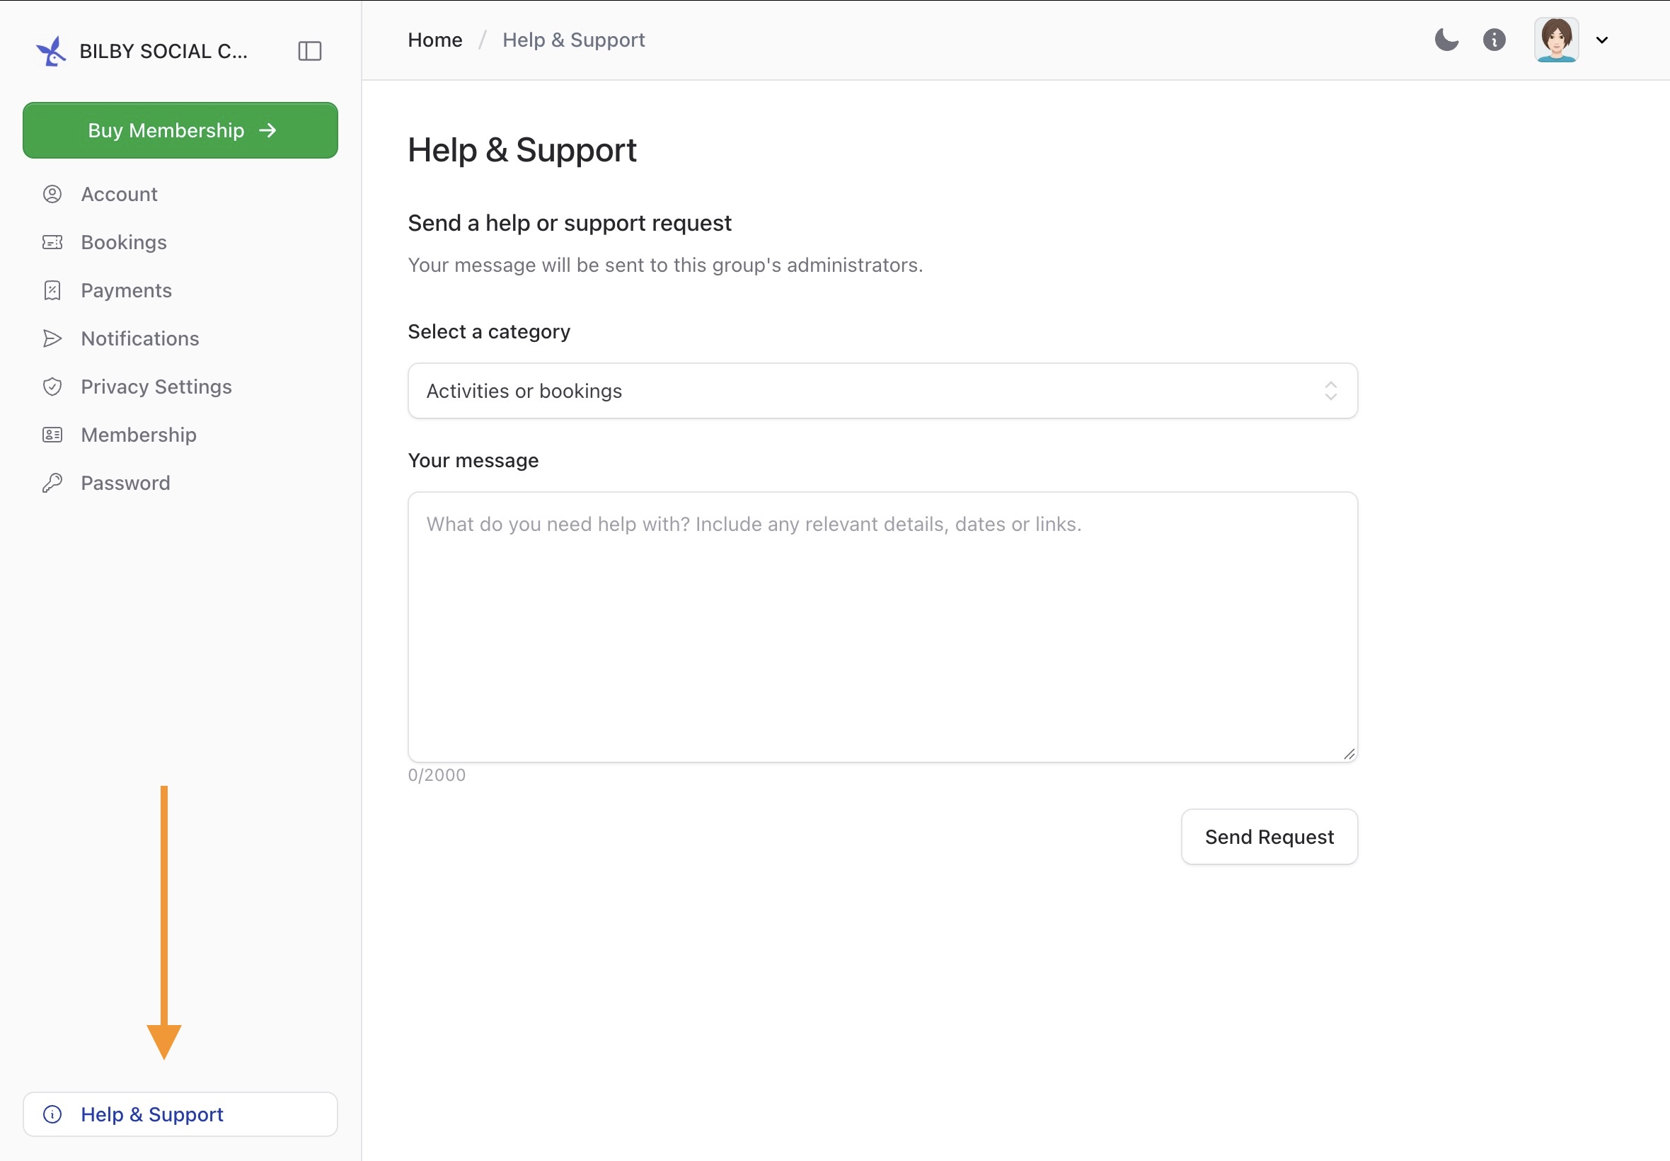
Task: Click the Bookings ticket icon
Action: pyautogui.click(x=52, y=242)
